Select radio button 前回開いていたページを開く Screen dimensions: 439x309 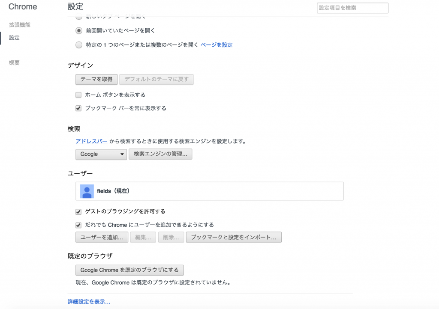[x=79, y=31]
